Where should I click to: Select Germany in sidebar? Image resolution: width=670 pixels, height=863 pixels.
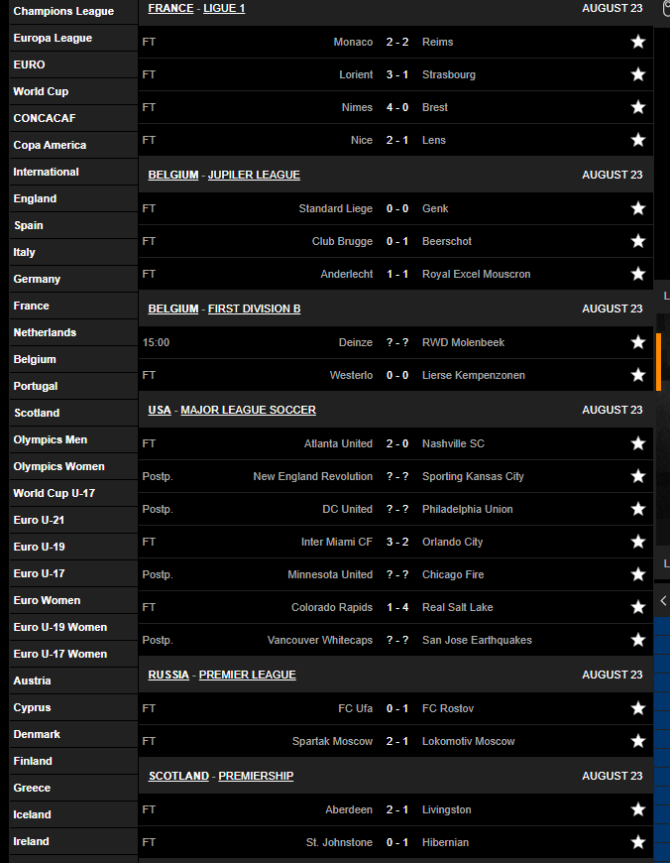pyautogui.click(x=73, y=279)
